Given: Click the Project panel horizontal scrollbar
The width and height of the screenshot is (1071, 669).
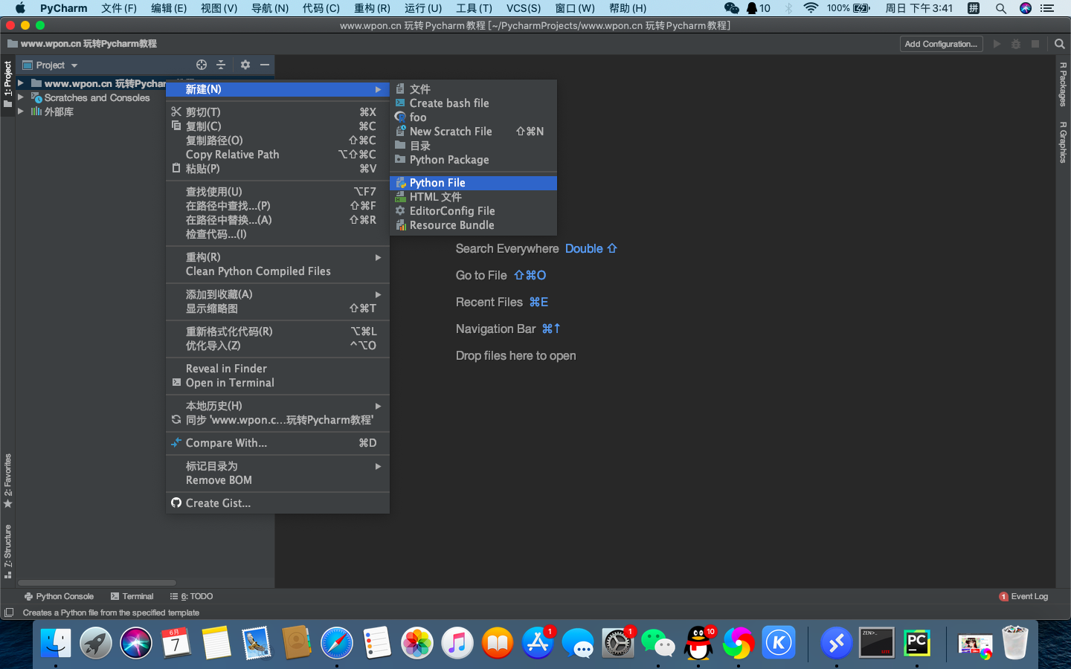Looking at the screenshot, I should pyautogui.click(x=97, y=583).
